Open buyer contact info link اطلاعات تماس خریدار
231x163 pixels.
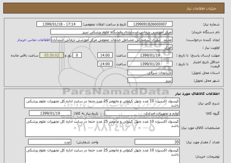(x=34, y=40)
